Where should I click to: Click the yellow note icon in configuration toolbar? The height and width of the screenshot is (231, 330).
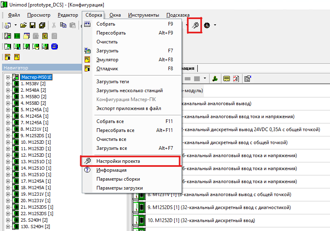tap(227, 79)
